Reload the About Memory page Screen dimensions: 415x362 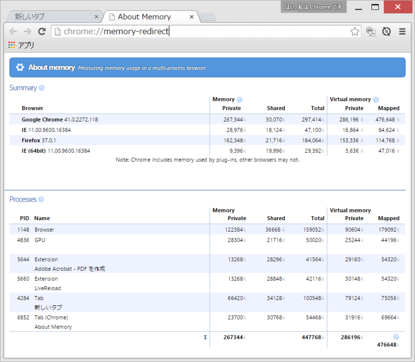[42, 32]
